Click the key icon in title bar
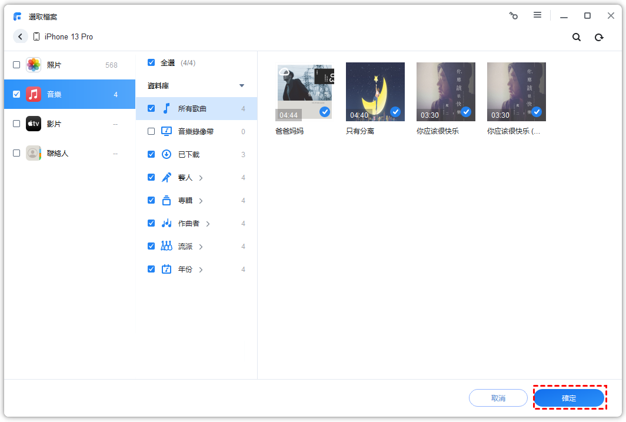Screen dimensions: 626x422 click(x=514, y=16)
